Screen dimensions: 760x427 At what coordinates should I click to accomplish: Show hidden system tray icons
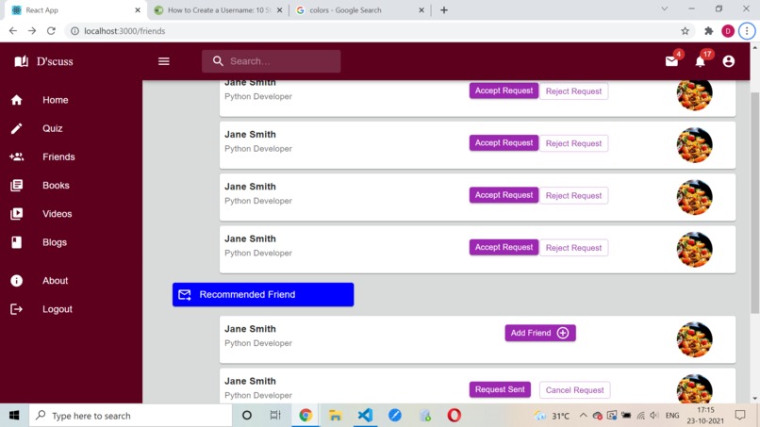point(583,416)
